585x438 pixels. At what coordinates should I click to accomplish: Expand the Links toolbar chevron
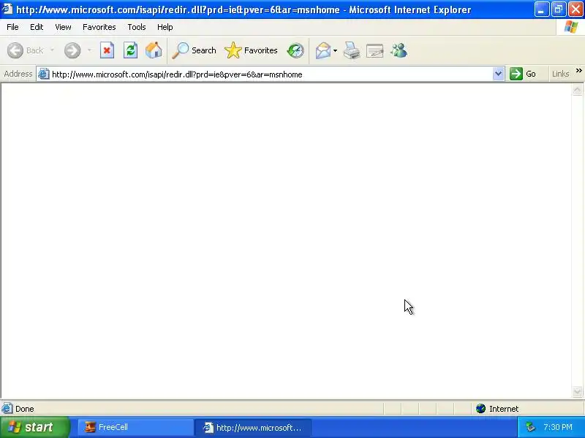click(x=578, y=70)
